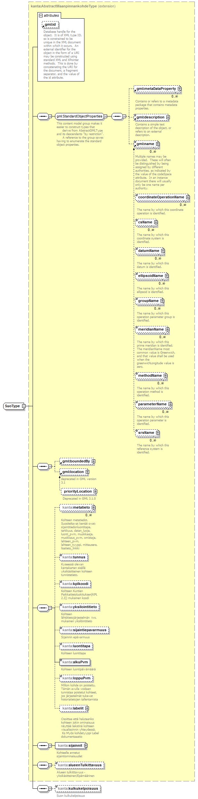Collapse the attributes section
This screenshot has width=198, height=799.
pyautogui.click(x=41, y=15)
